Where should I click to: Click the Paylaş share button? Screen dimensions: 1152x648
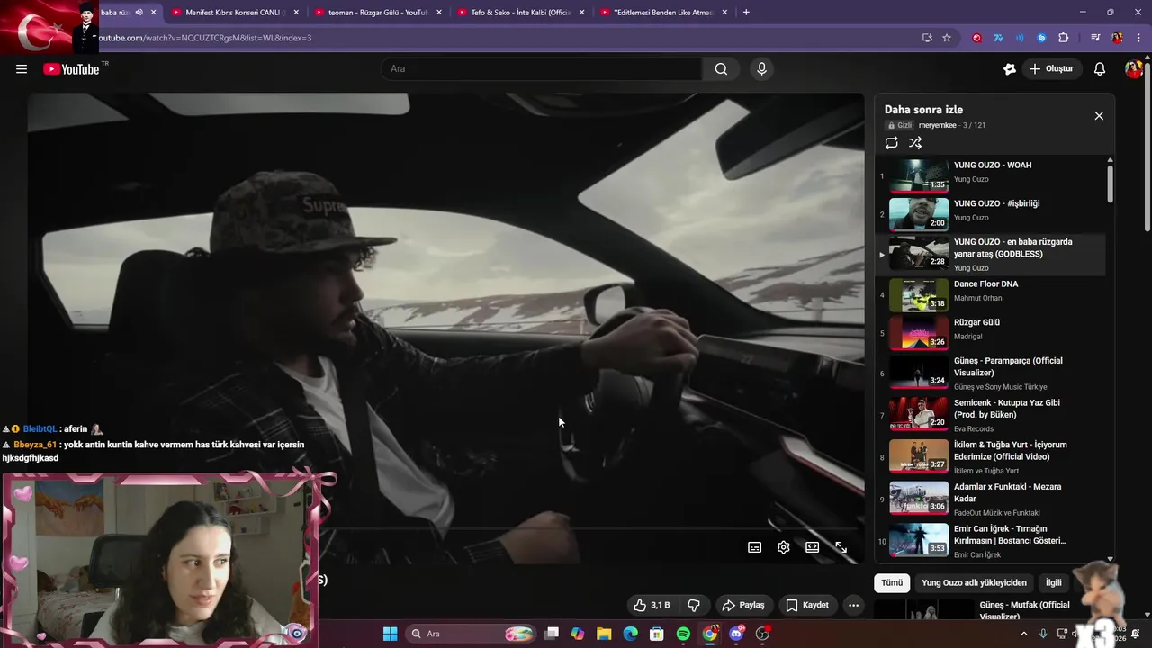(x=743, y=606)
